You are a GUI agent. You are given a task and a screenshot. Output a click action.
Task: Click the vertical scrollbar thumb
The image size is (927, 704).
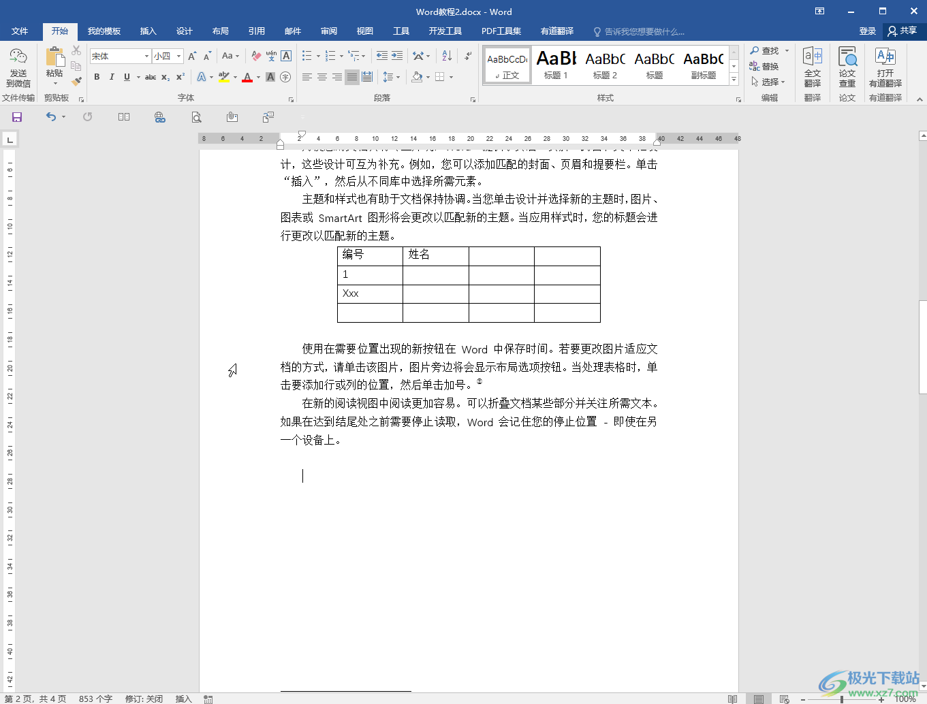923,347
